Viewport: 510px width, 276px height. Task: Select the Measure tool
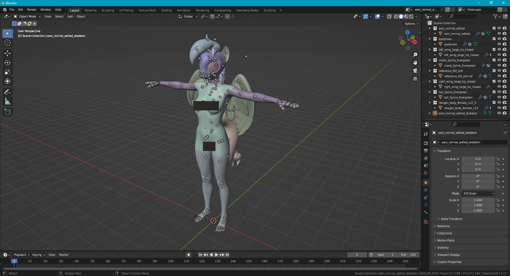click(7, 101)
